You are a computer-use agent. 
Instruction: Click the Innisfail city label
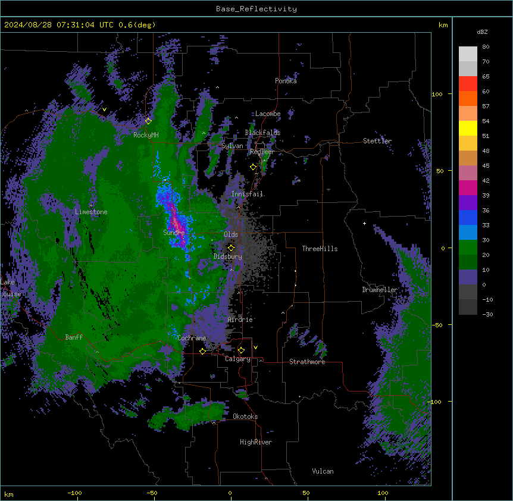click(x=247, y=194)
